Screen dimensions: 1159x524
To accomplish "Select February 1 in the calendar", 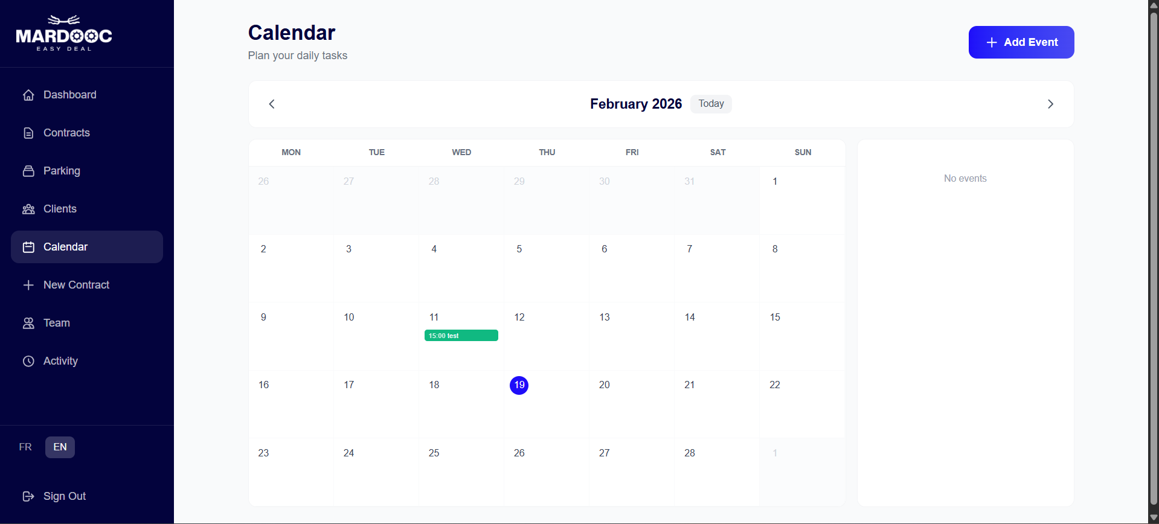I will click(802, 200).
